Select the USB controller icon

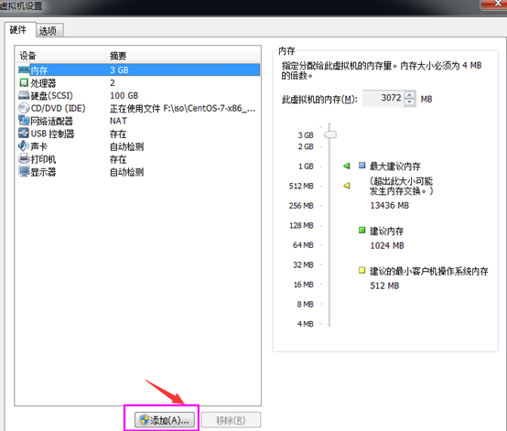[24, 134]
